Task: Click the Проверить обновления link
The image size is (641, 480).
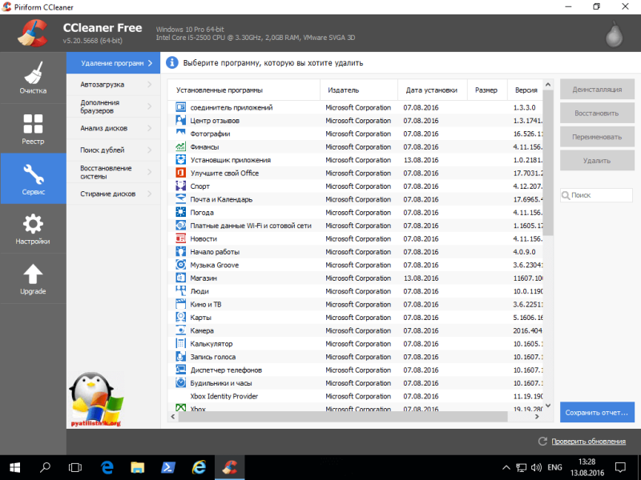Action: [x=588, y=442]
